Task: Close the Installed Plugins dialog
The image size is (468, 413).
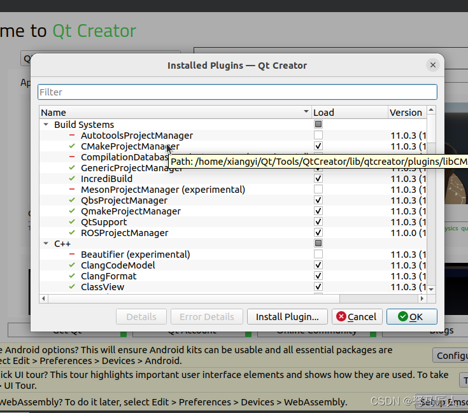Action: [433, 65]
